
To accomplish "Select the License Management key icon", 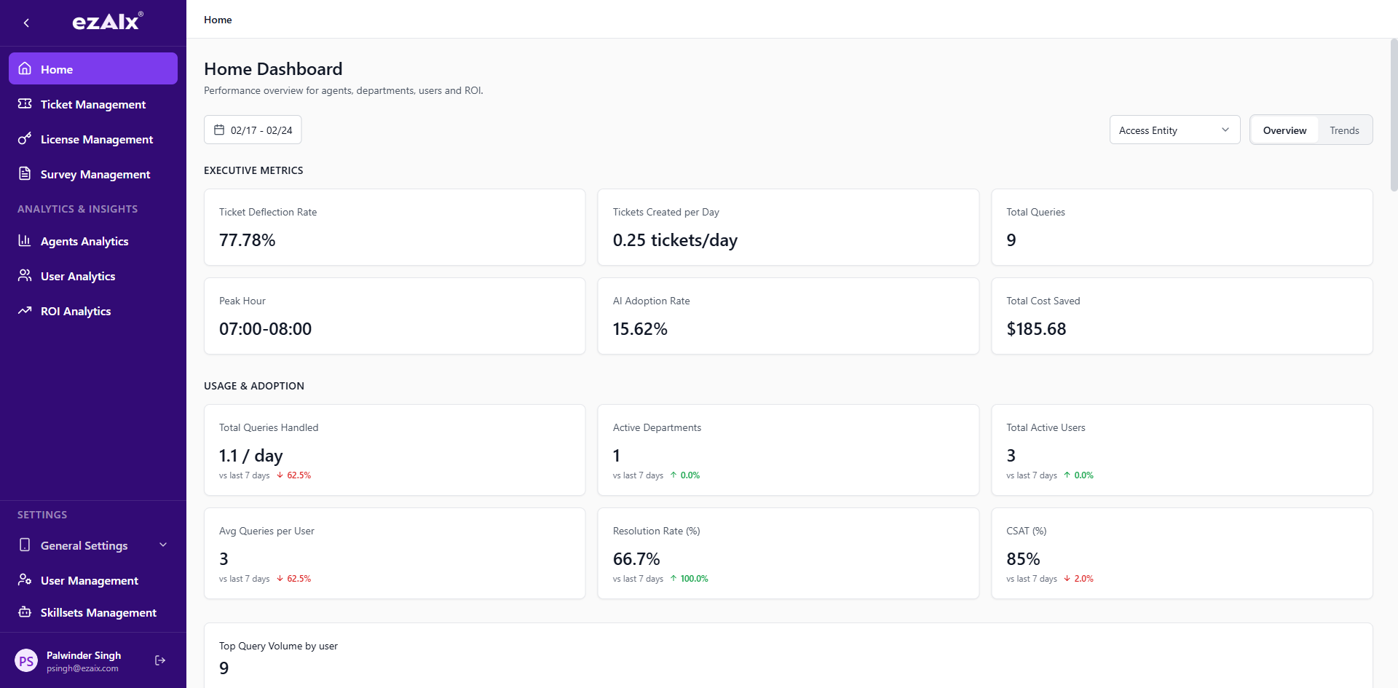I will pyautogui.click(x=25, y=139).
